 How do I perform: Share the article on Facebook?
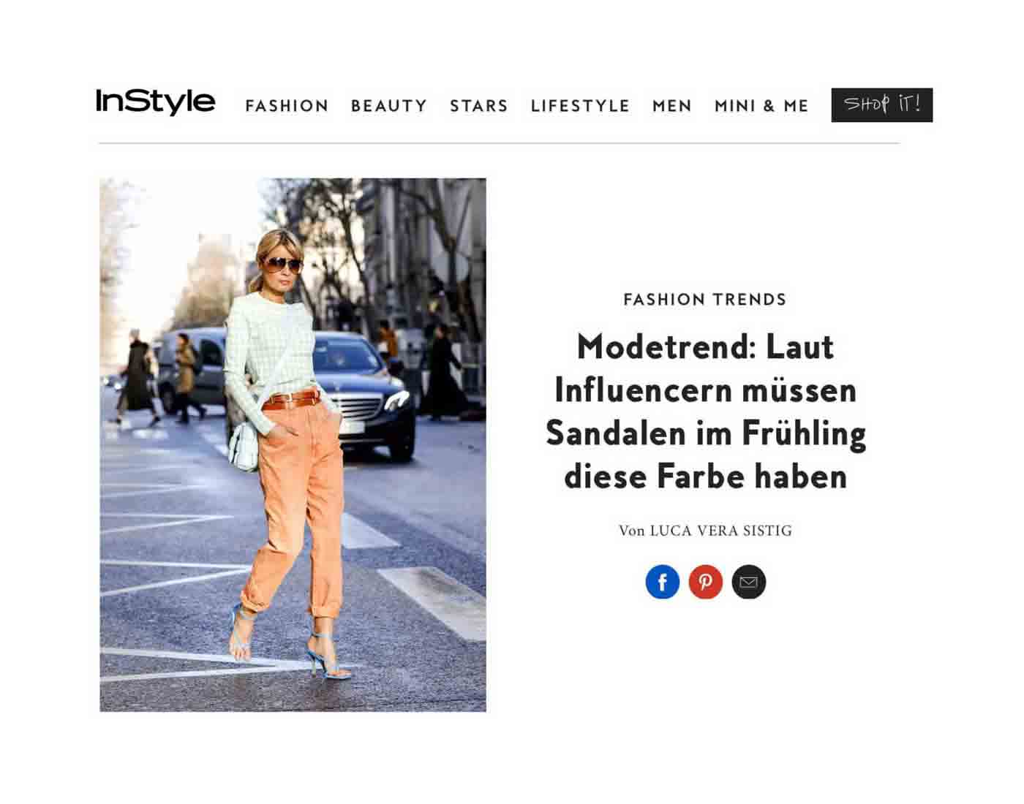(x=662, y=582)
